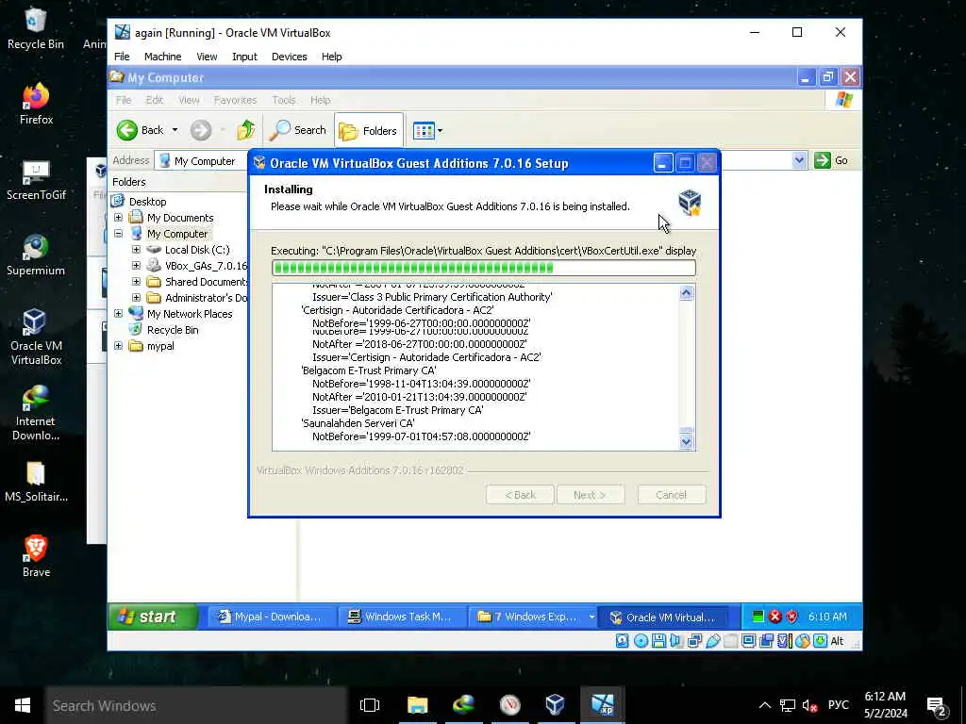Viewport: 966px width, 724px height.
Task: Click the green Task Manager tray icon in XP
Action: click(x=758, y=617)
